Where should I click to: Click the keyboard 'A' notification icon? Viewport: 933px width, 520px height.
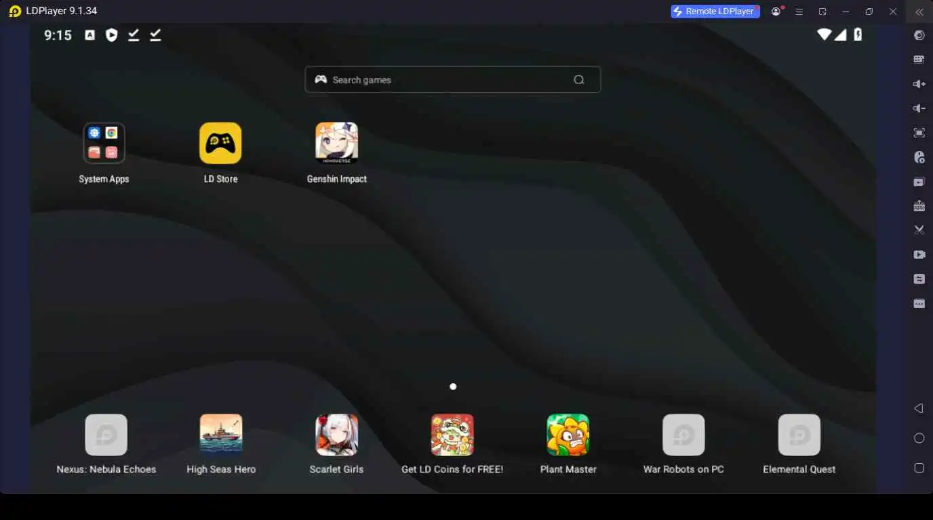point(90,35)
